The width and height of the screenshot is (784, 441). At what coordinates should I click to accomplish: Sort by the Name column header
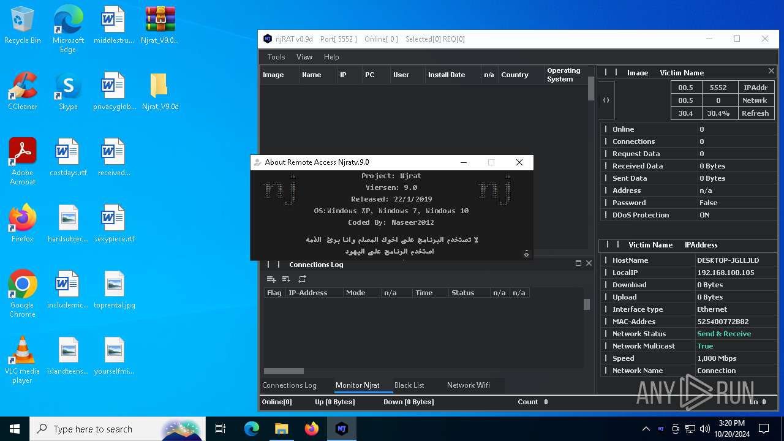click(x=317, y=75)
